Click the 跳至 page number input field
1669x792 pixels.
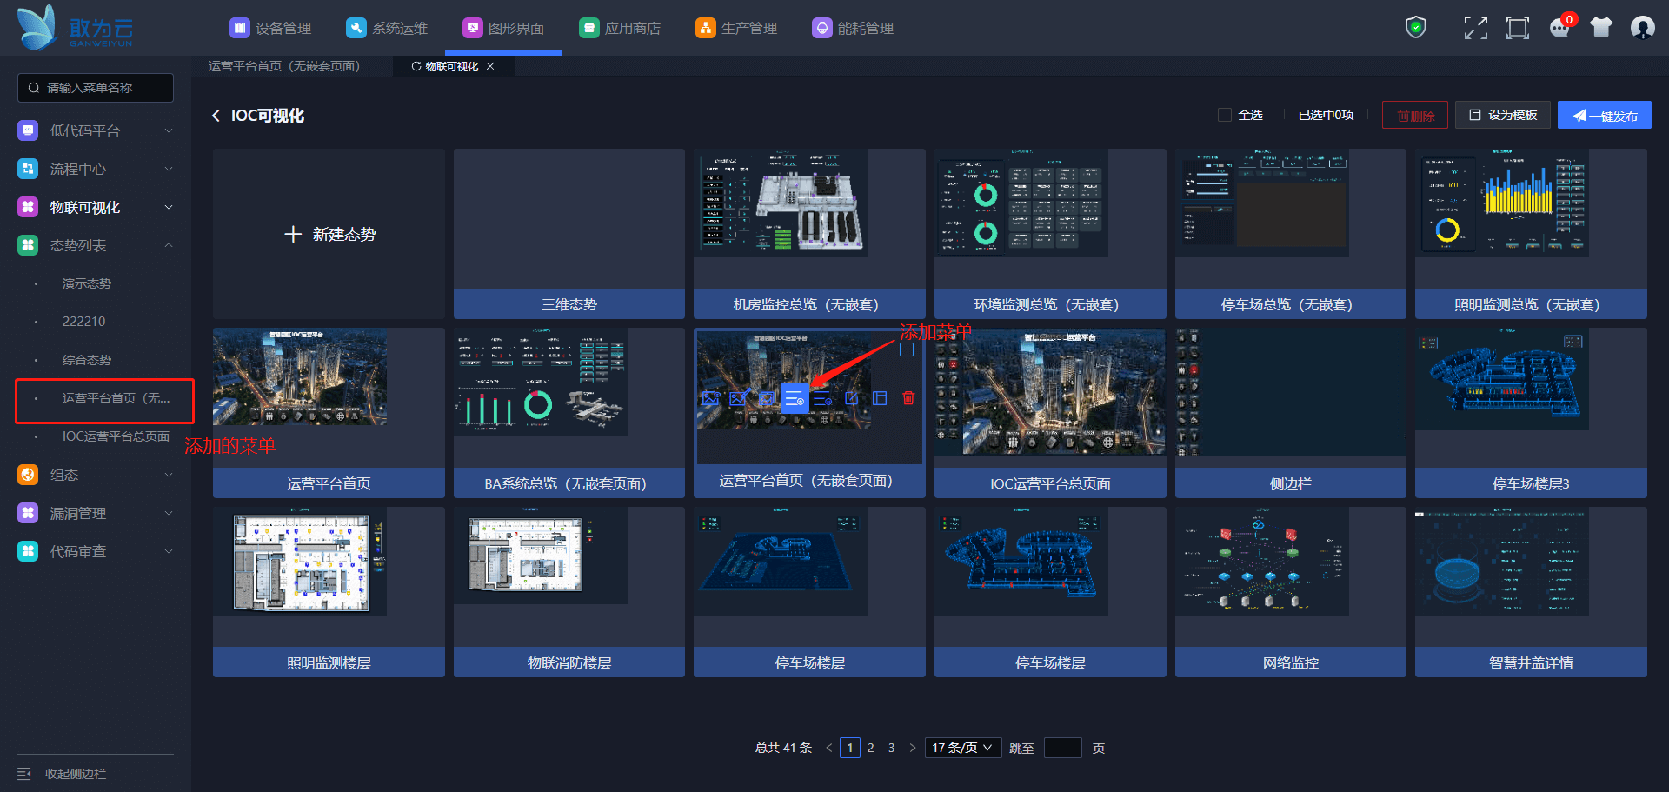coord(1062,748)
